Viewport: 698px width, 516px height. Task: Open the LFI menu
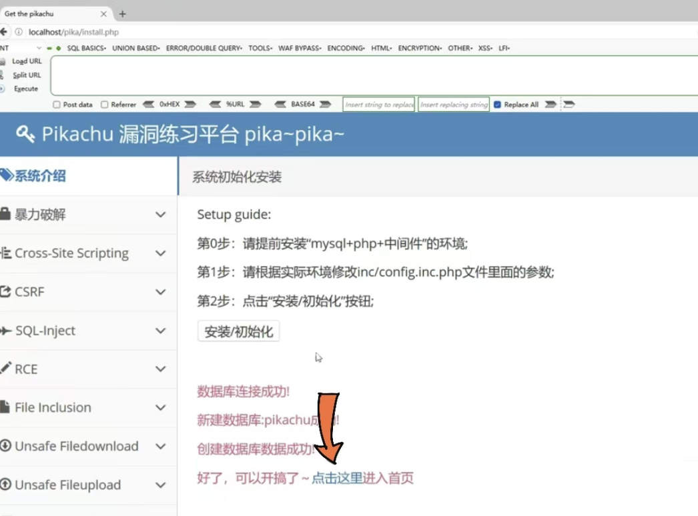point(504,48)
